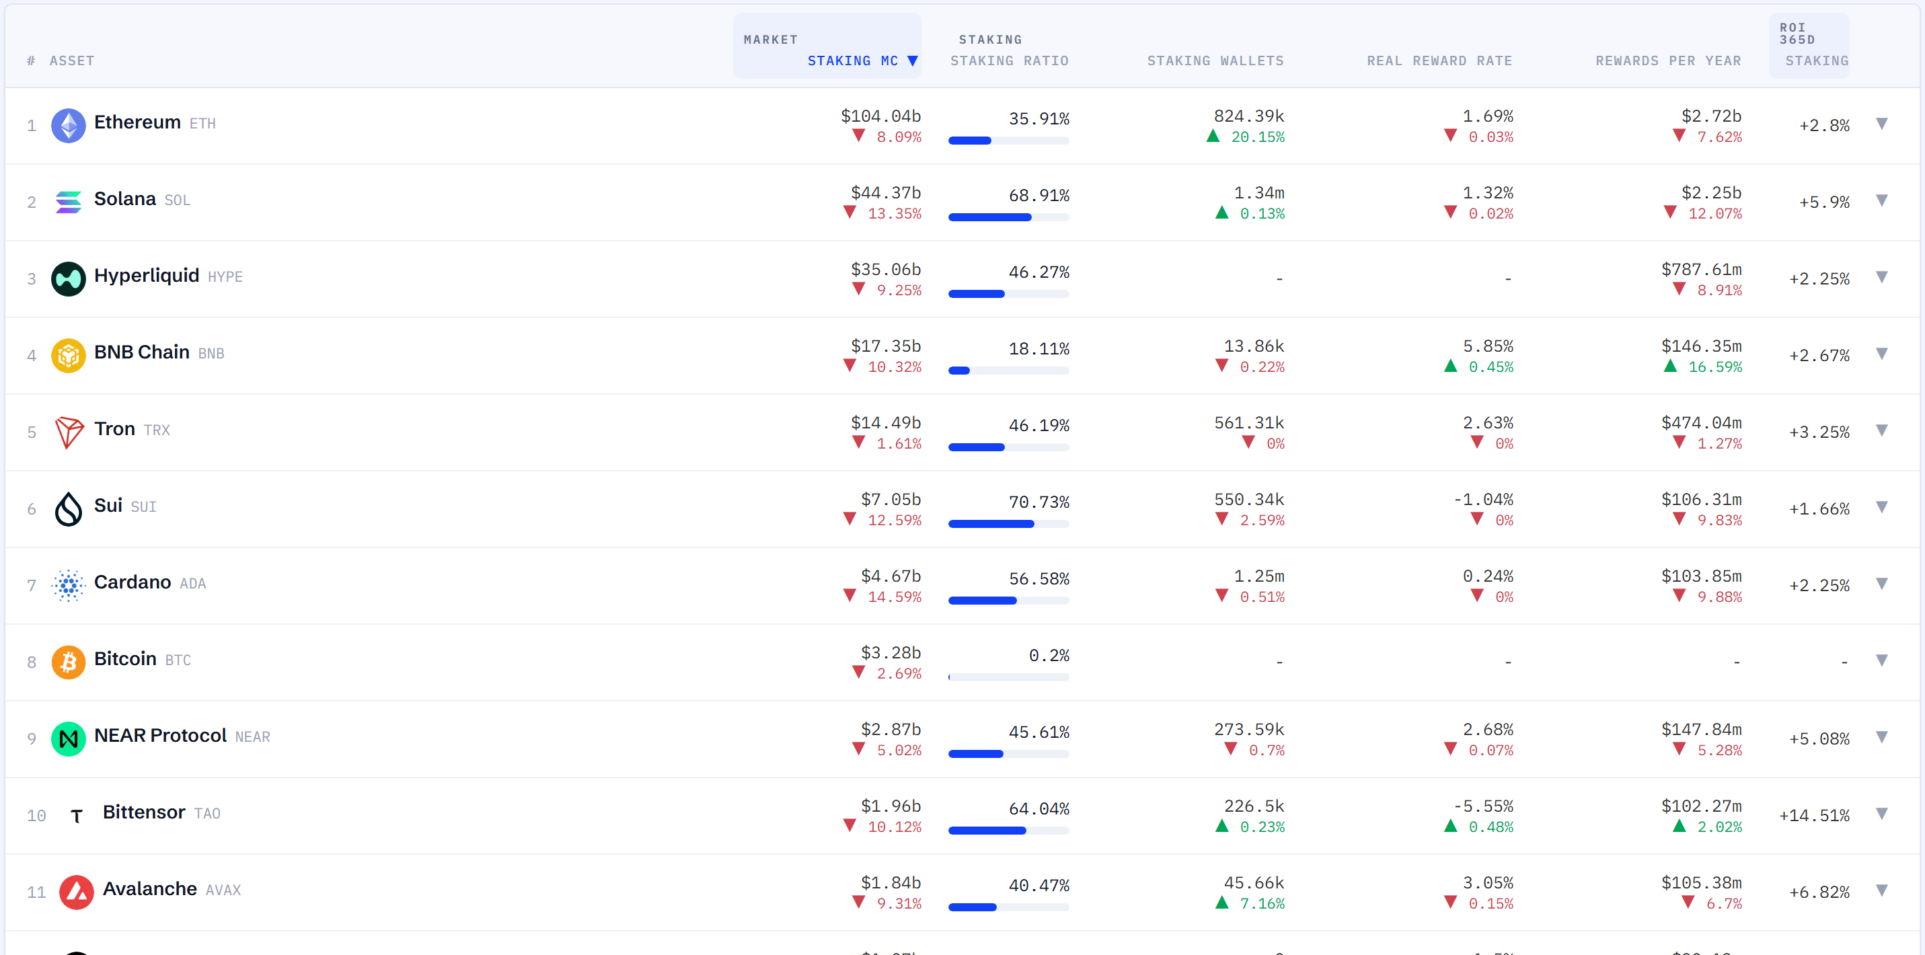The height and width of the screenshot is (955, 1925).
Task: Click Avalanche's $105.38m rewards per year
Action: point(1701,883)
